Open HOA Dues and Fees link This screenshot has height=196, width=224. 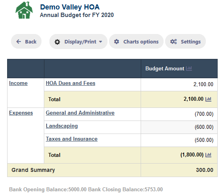click(70, 83)
